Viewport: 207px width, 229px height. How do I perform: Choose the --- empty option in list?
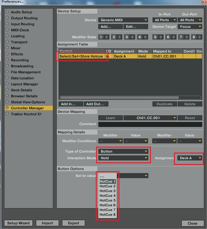[107, 177]
